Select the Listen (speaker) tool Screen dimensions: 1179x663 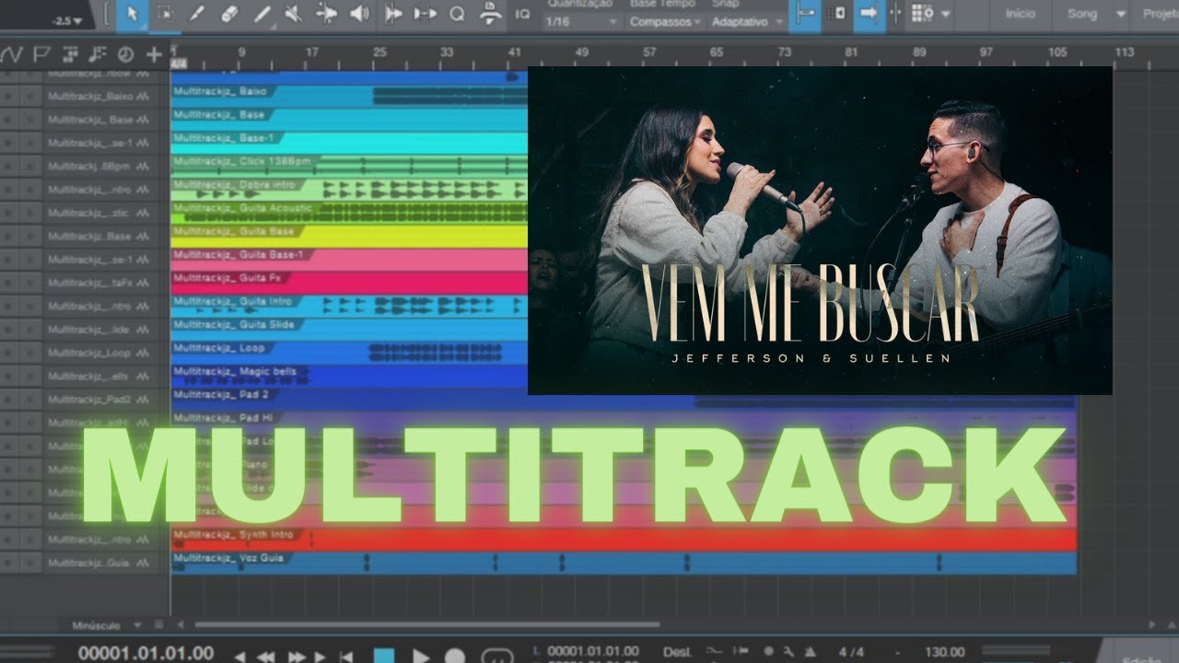tap(359, 14)
